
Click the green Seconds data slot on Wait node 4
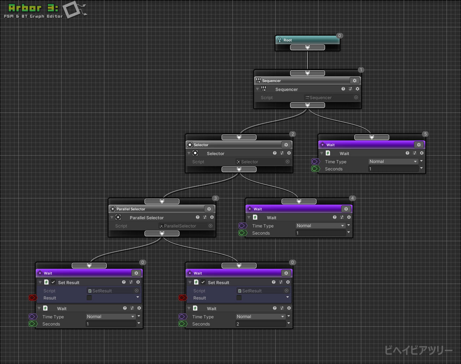click(243, 233)
